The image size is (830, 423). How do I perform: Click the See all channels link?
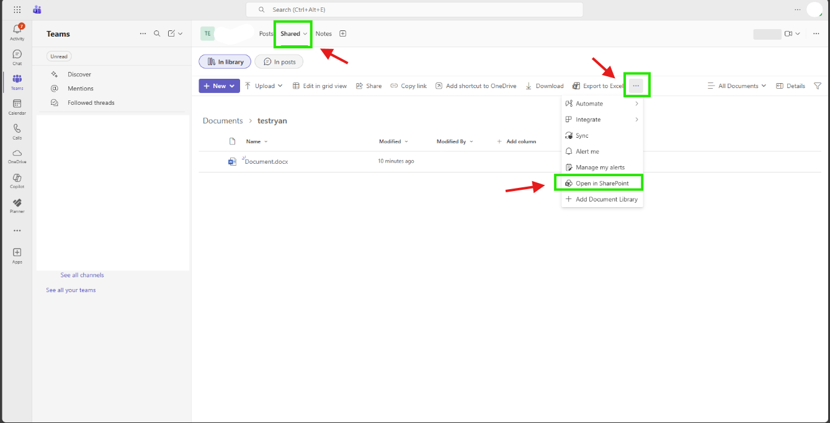[82, 275]
